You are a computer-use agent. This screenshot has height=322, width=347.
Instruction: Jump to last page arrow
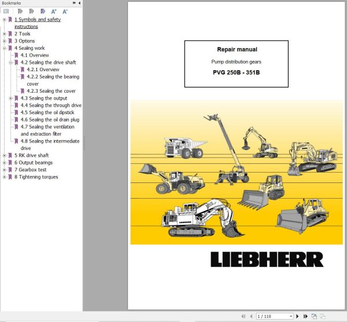(x=305, y=316)
